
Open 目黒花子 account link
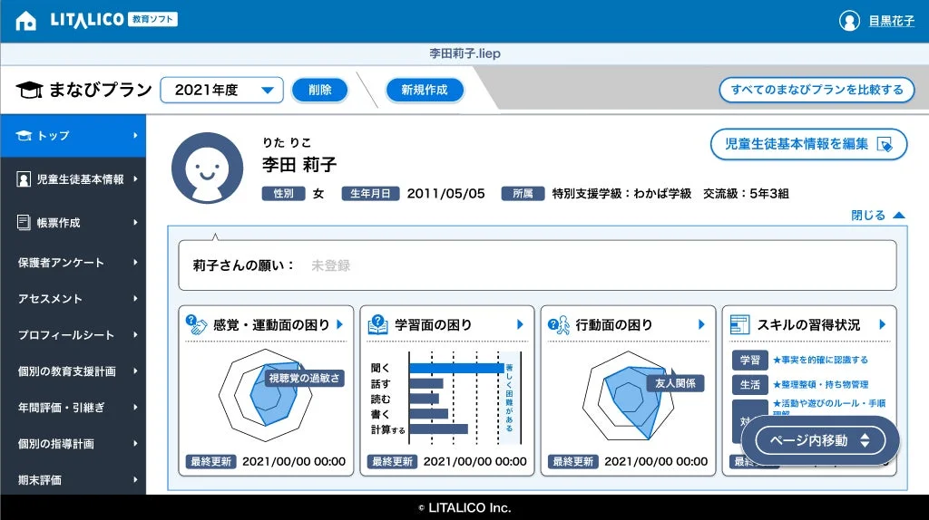891,21
